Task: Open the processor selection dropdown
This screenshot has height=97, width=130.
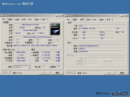Action: [x=29, y=67]
